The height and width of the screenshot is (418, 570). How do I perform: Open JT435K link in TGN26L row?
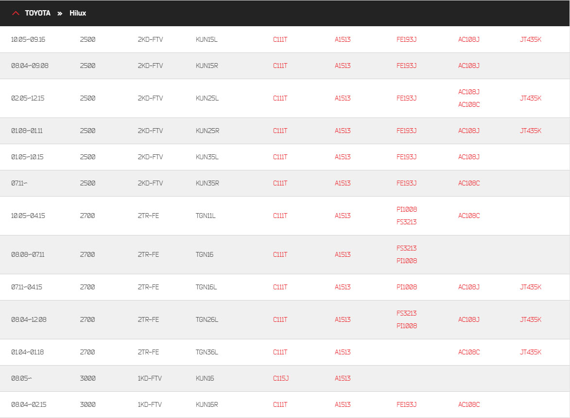530,319
